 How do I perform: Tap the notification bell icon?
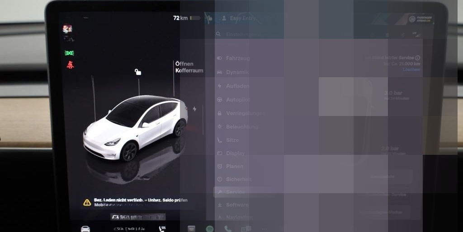pos(387,35)
